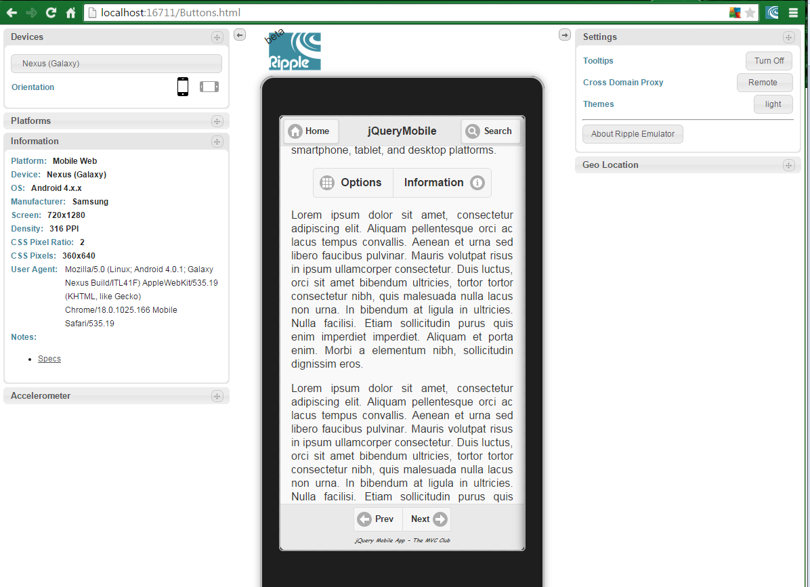Click the 316 PPI density value
The image size is (810, 587).
64,229
